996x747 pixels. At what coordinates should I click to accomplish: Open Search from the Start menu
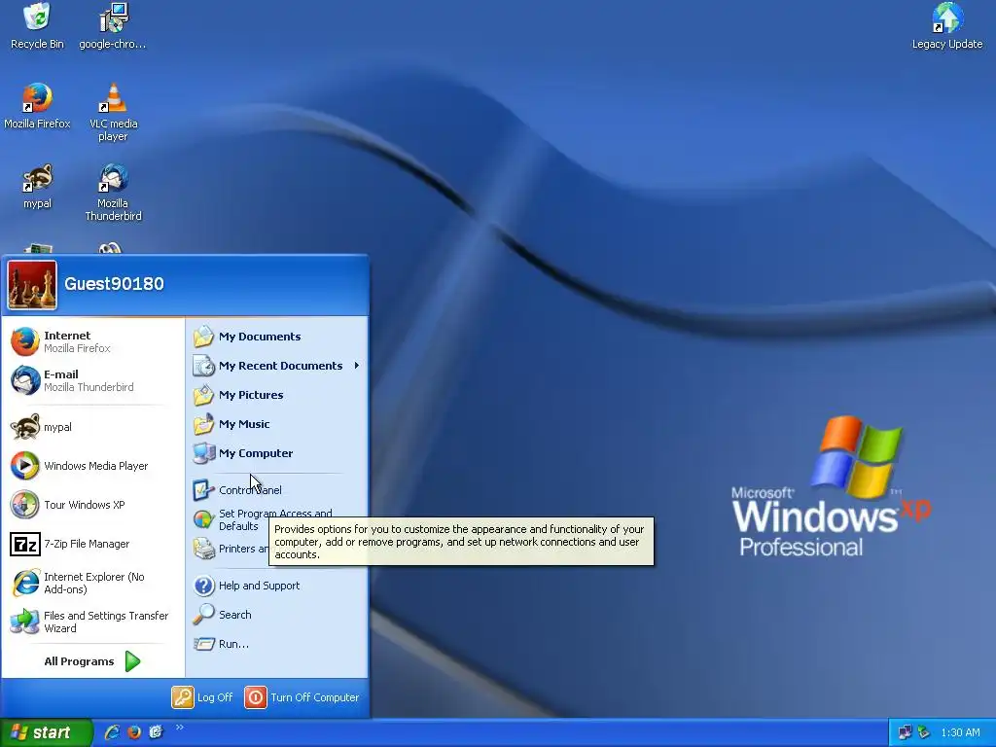click(x=276, y=615)
